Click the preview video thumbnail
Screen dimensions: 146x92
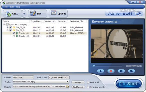117,44
